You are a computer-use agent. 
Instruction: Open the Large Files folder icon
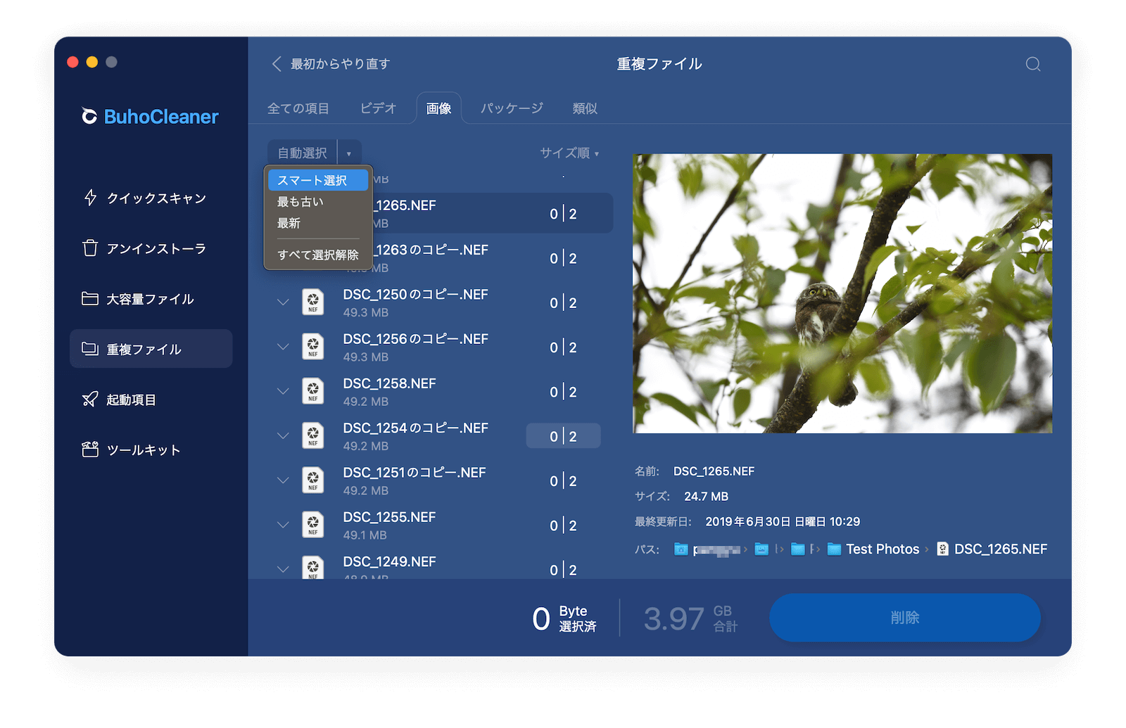90,299
